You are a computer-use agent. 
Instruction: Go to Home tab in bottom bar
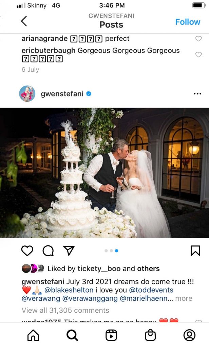[x=33, y=335]
